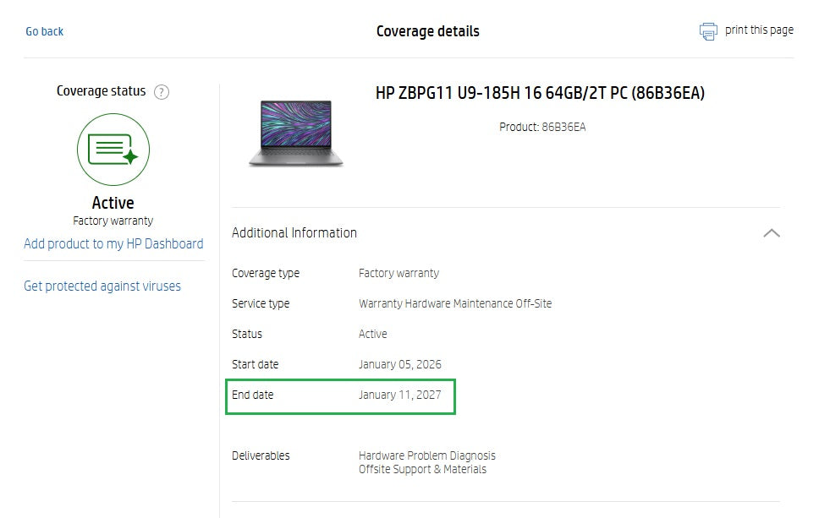Click the Active text below the warranty icon
The width and height of the screenshot is (819, 518).
tap(113, 203)
